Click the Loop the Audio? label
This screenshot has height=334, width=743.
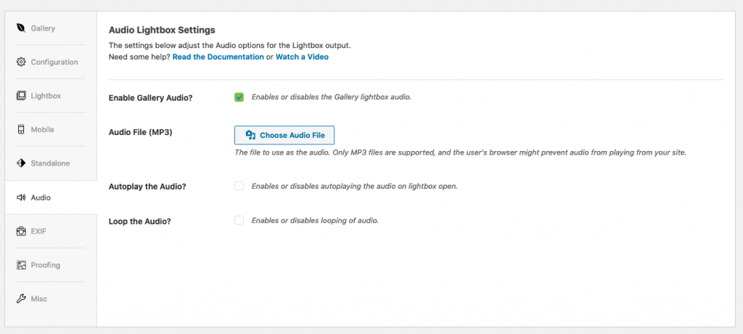coord(140,221)
